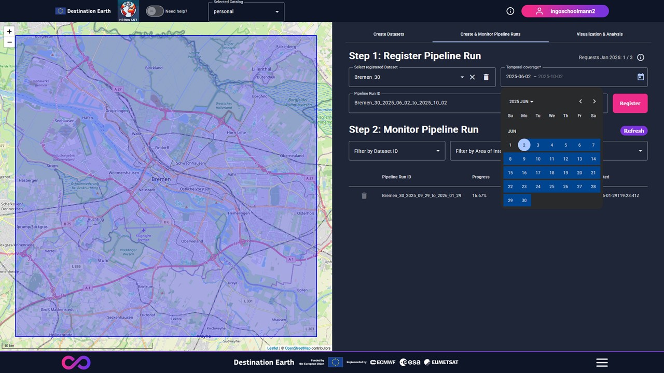The height and width of the screenshot is (373, 664).
Task: Open the ingoschoolmann2 user account button
Action: point(565,11)
